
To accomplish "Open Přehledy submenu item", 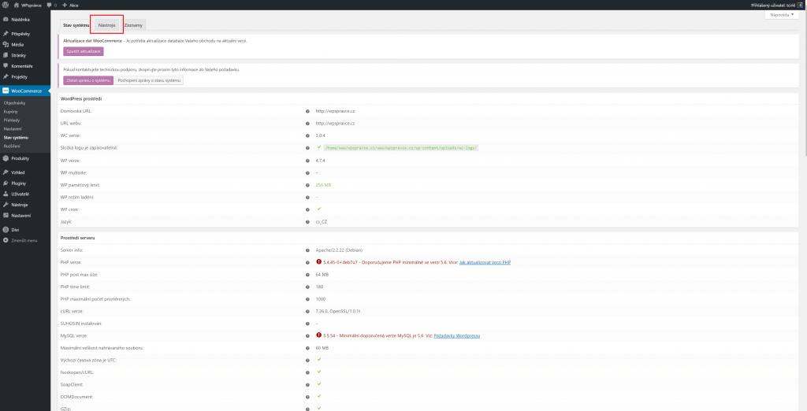I will (x=11, y=120).
